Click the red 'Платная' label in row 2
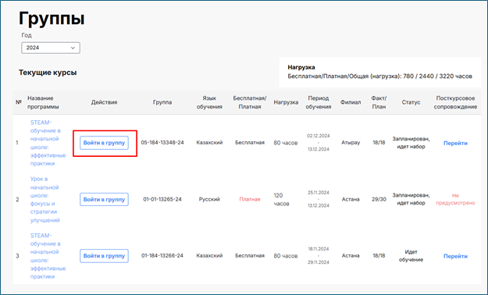The image size is (488, 295). coord(250,199)
